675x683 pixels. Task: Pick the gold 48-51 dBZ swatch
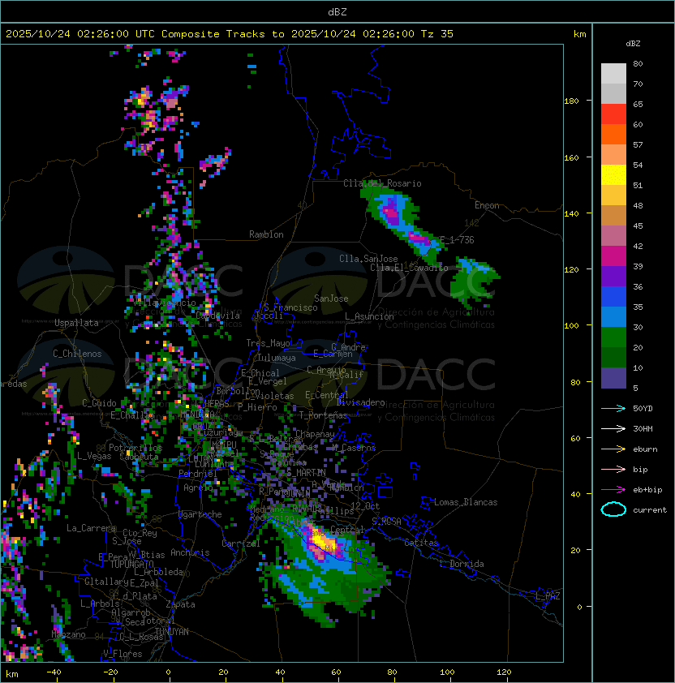click(x=613, y=195)
